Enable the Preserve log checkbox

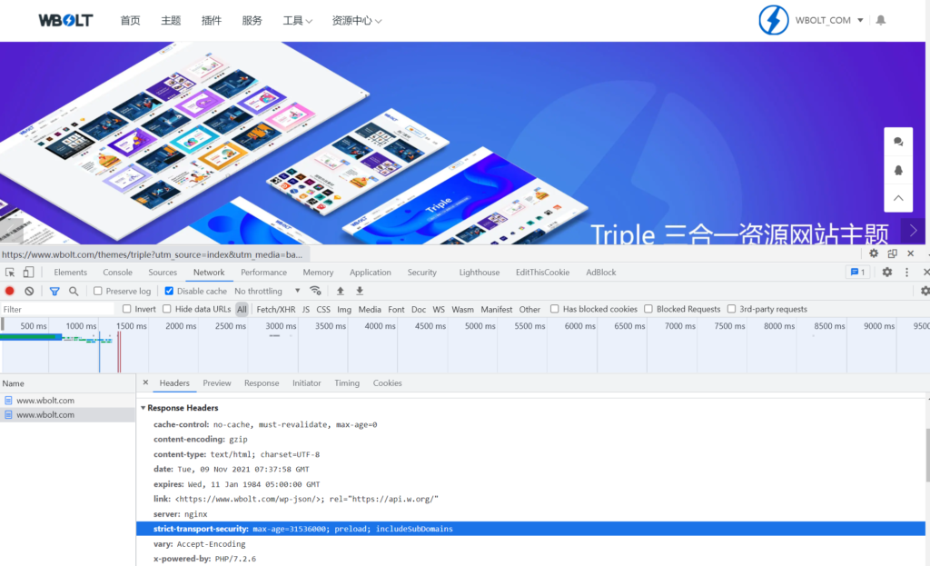(97, 291)
